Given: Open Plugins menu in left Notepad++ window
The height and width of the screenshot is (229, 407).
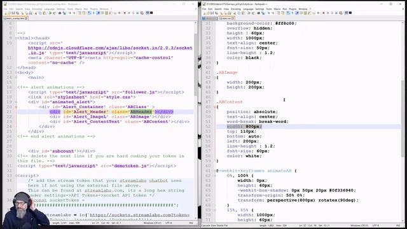Looking at the screenshot, I should 93,9.
